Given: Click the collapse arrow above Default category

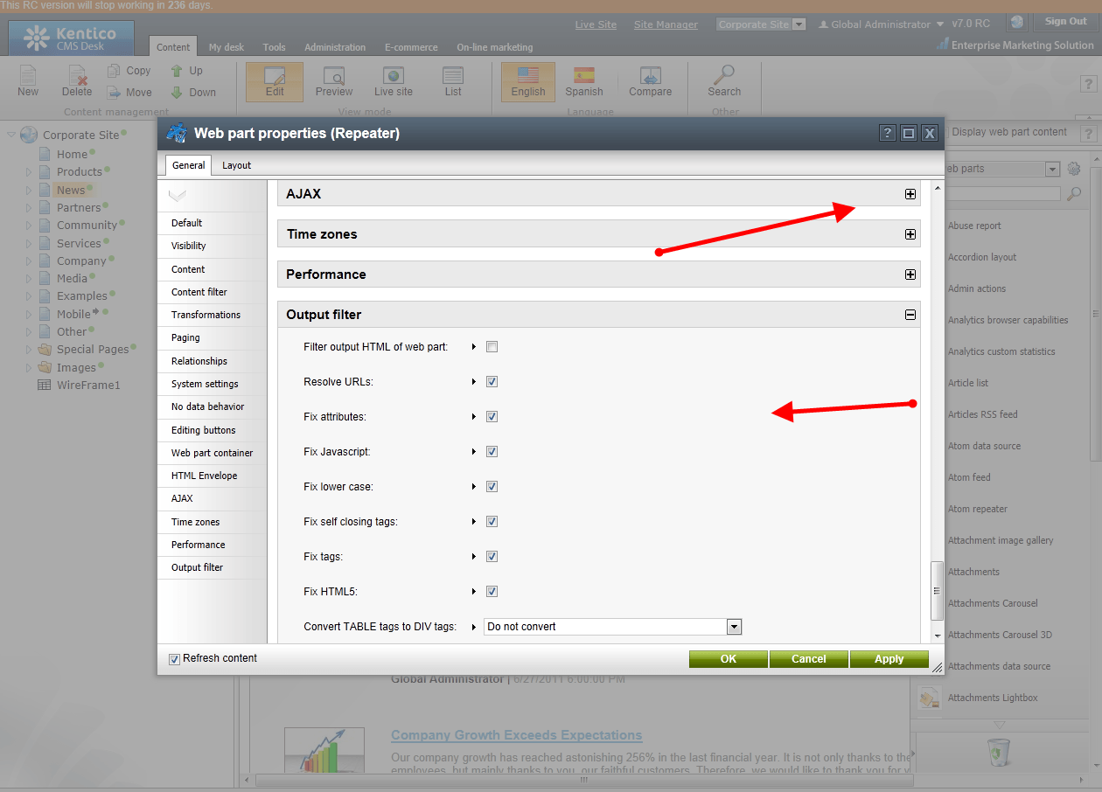Looking at the screenshot, I should [177, 196].
